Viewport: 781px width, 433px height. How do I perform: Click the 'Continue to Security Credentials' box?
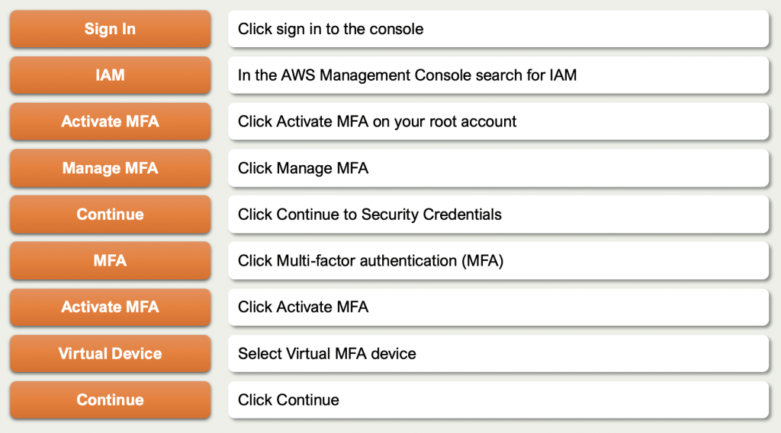498,215
